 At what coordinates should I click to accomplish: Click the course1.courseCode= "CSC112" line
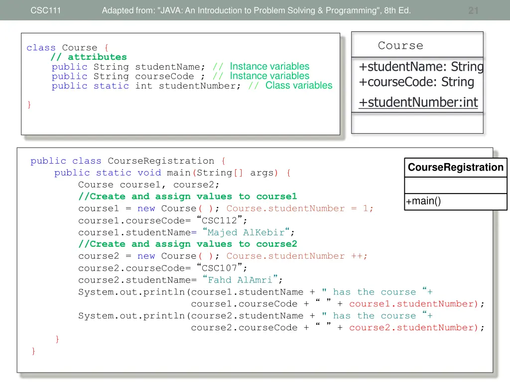[163, 220]
